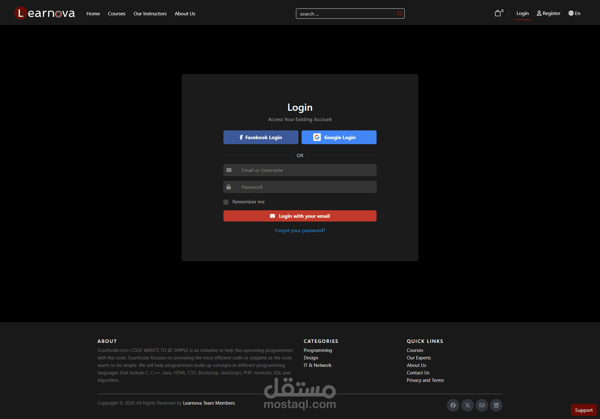The image size is (600, 419).
Task: Click the search magnifier icon
Action: (x=400, y=14)
